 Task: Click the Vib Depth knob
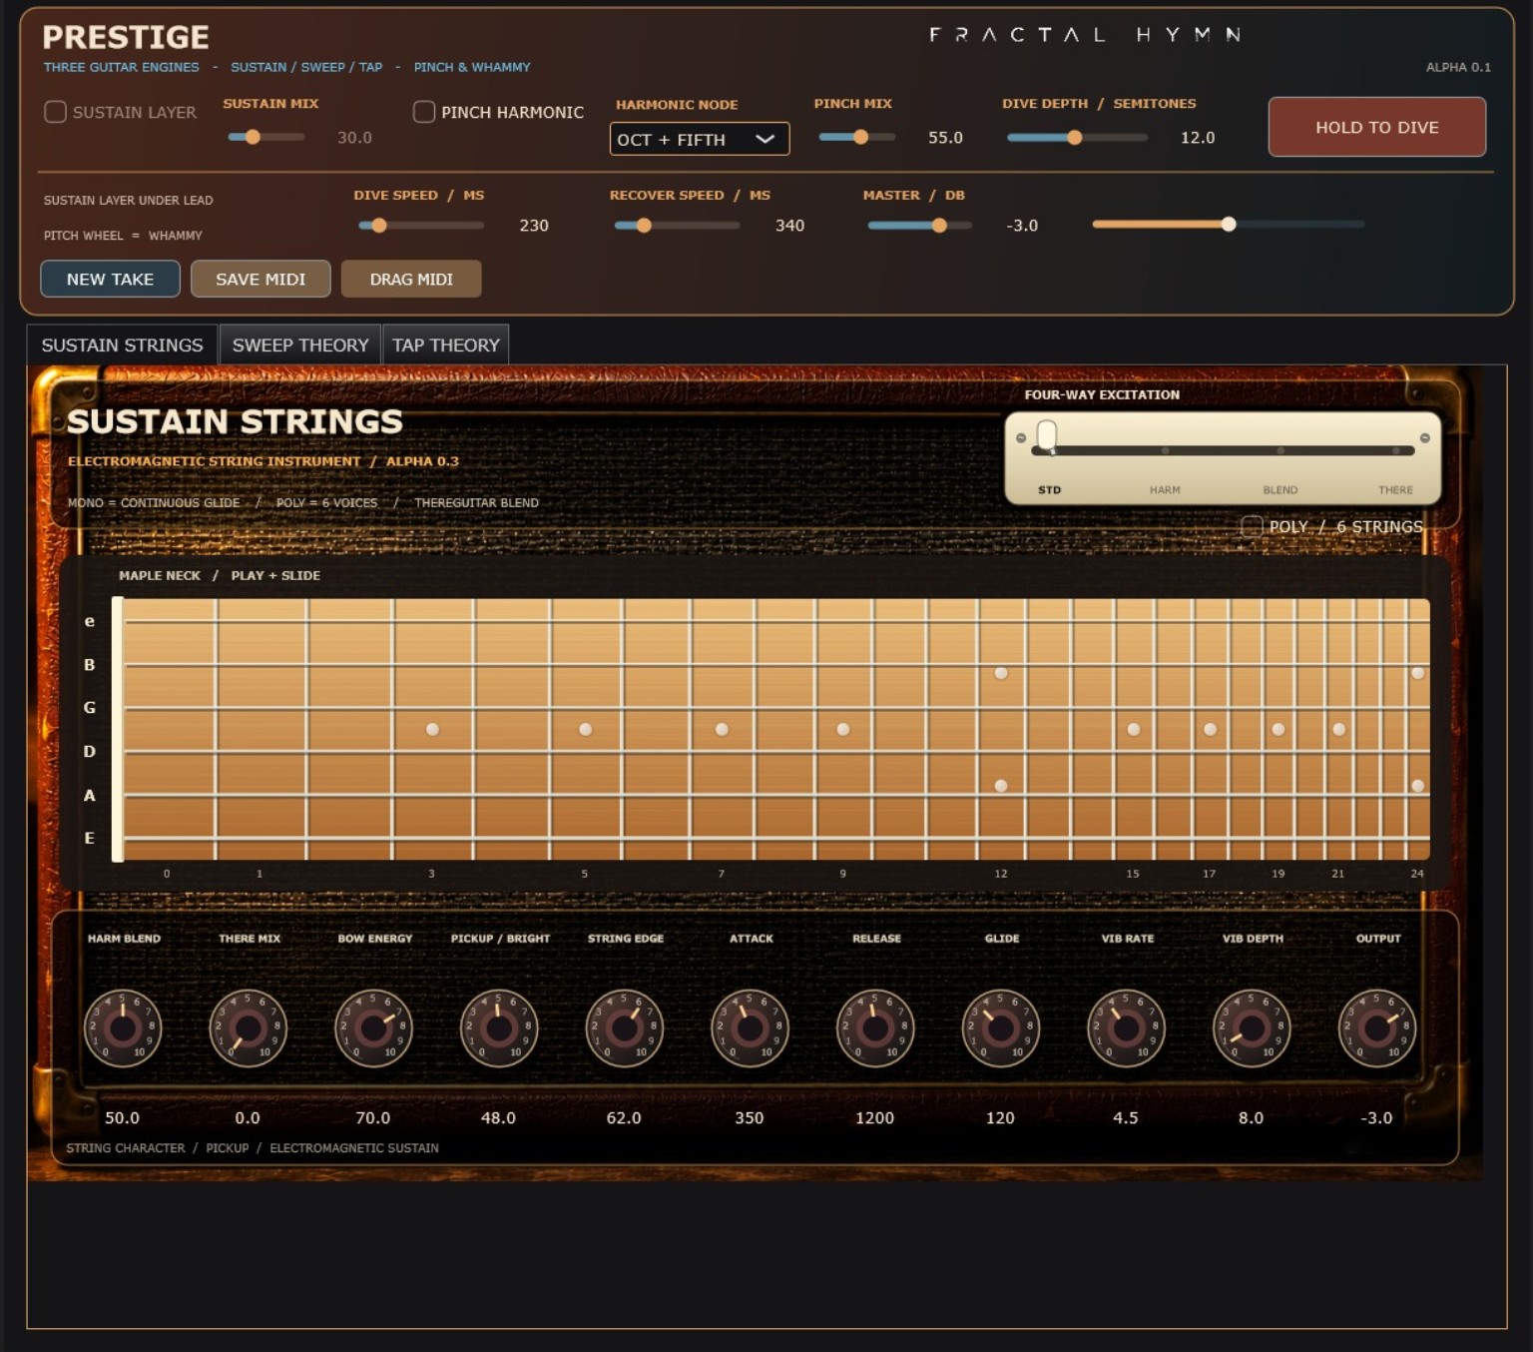click(x=1252, y=1027)
